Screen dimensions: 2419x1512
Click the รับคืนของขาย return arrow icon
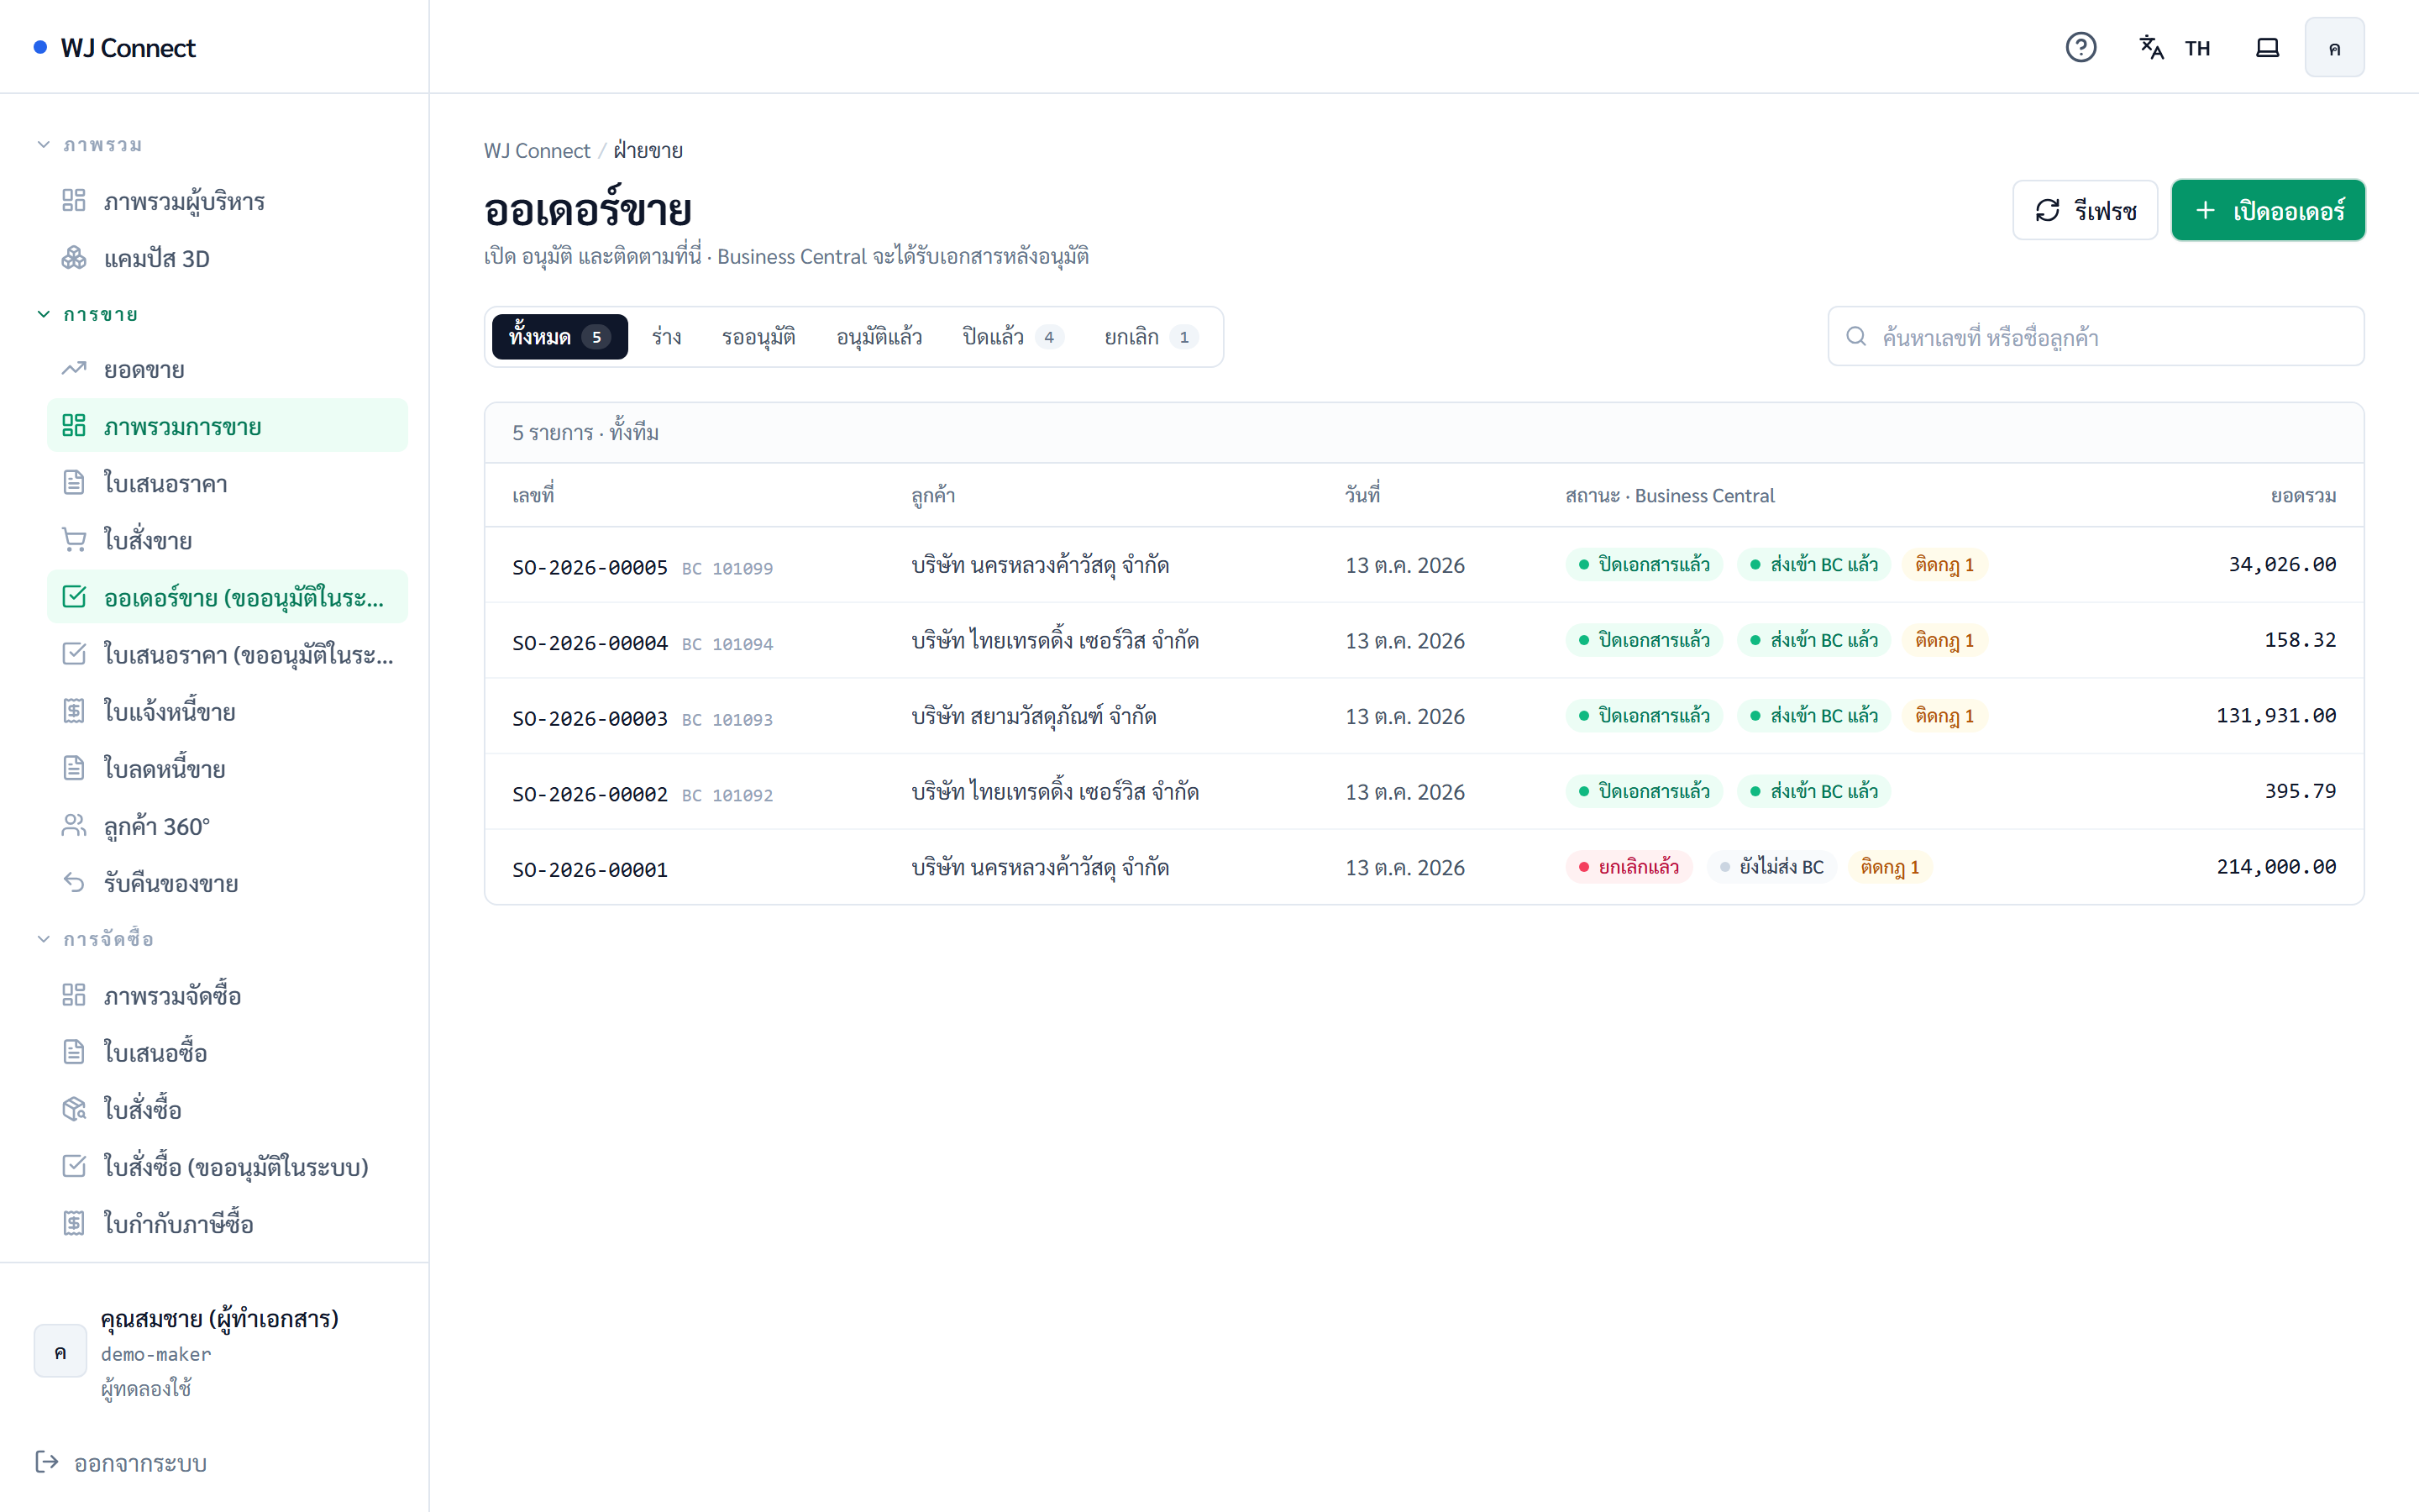(74, 882)
